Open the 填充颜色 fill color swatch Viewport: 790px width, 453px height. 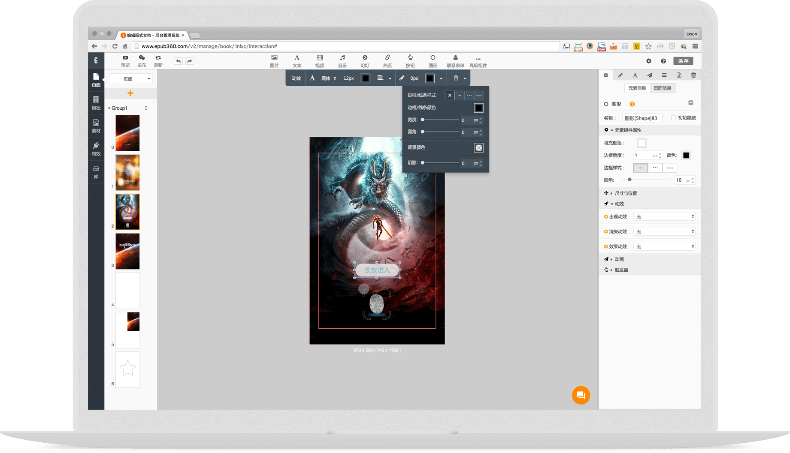point(642,143)
